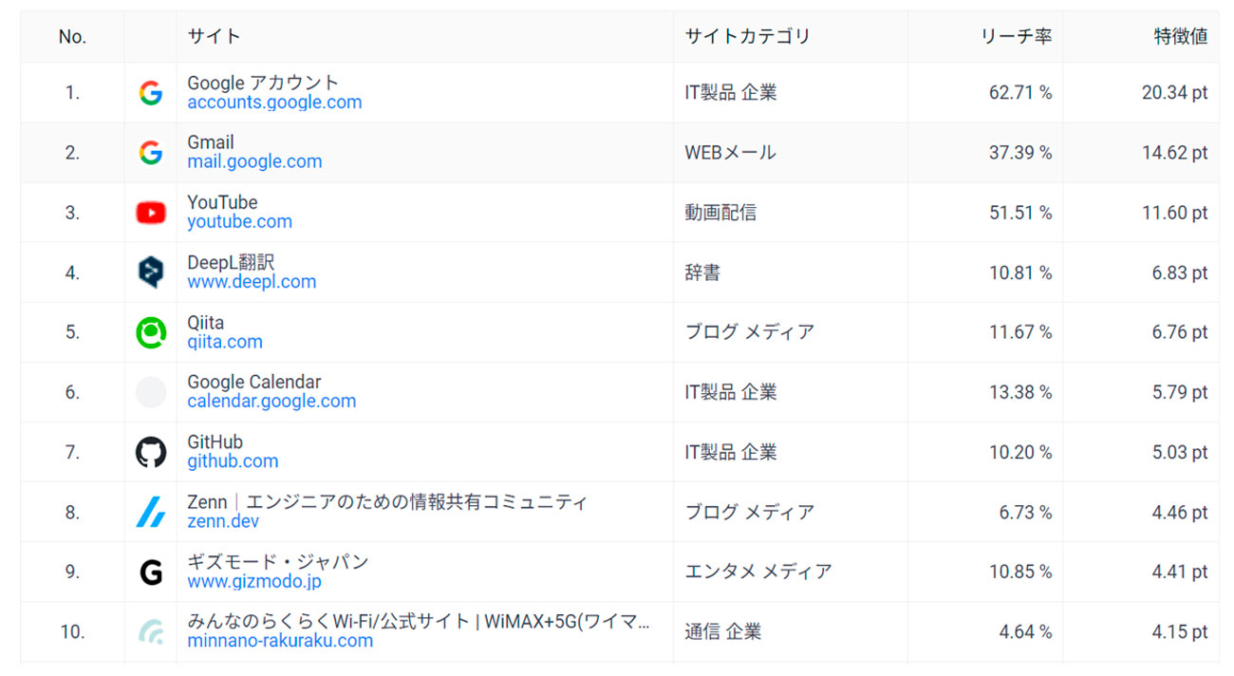Visit the youtube.com link
Image resolution: width=1234 pixels, height=676 pixels.
(239, 222)
